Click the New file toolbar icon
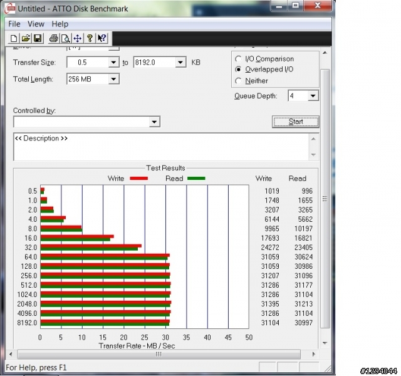This screenshot has height=376, width=401. point(14,38)
